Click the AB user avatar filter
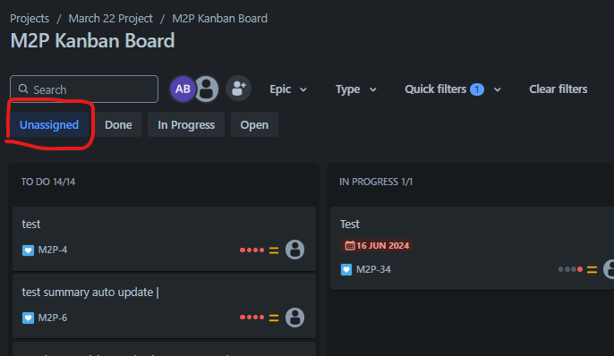 coord(183,89)
